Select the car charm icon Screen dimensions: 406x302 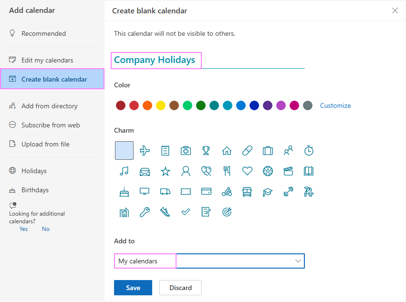coord(145,171)
